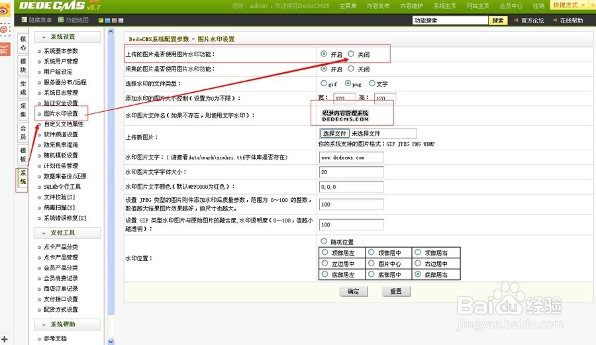
Task: Click the sidebar scroll down arrow
Action: click(x=111, y=342)
